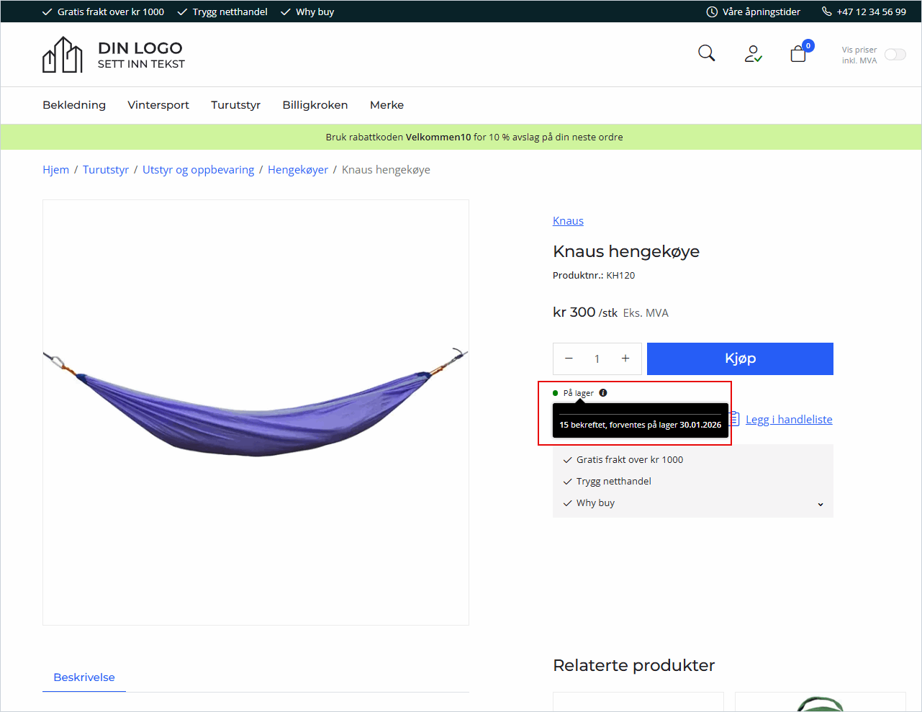The width and height of the screenshot is (922, 712).
Task: Decrease quantity with the minus button
Action: 569,359
